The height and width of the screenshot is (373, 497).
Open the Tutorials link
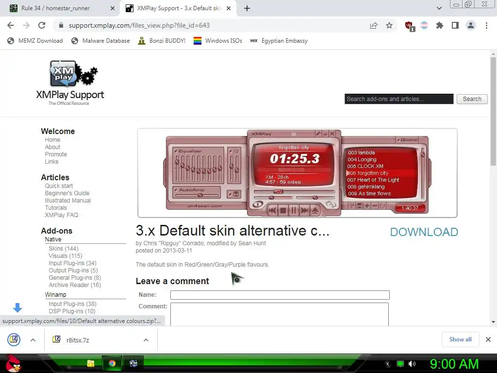click(x=56, y=208)
